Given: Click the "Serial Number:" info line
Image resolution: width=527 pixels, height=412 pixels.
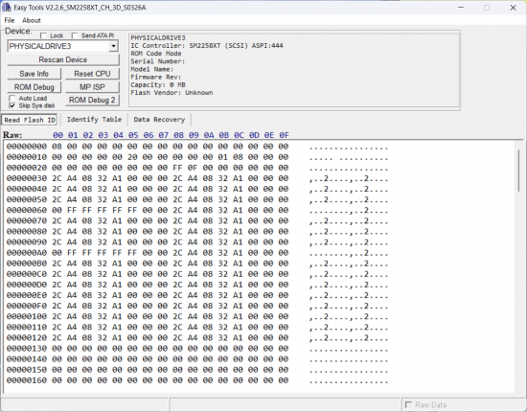Looking at the screenshot, I should [x=158, y=61].
